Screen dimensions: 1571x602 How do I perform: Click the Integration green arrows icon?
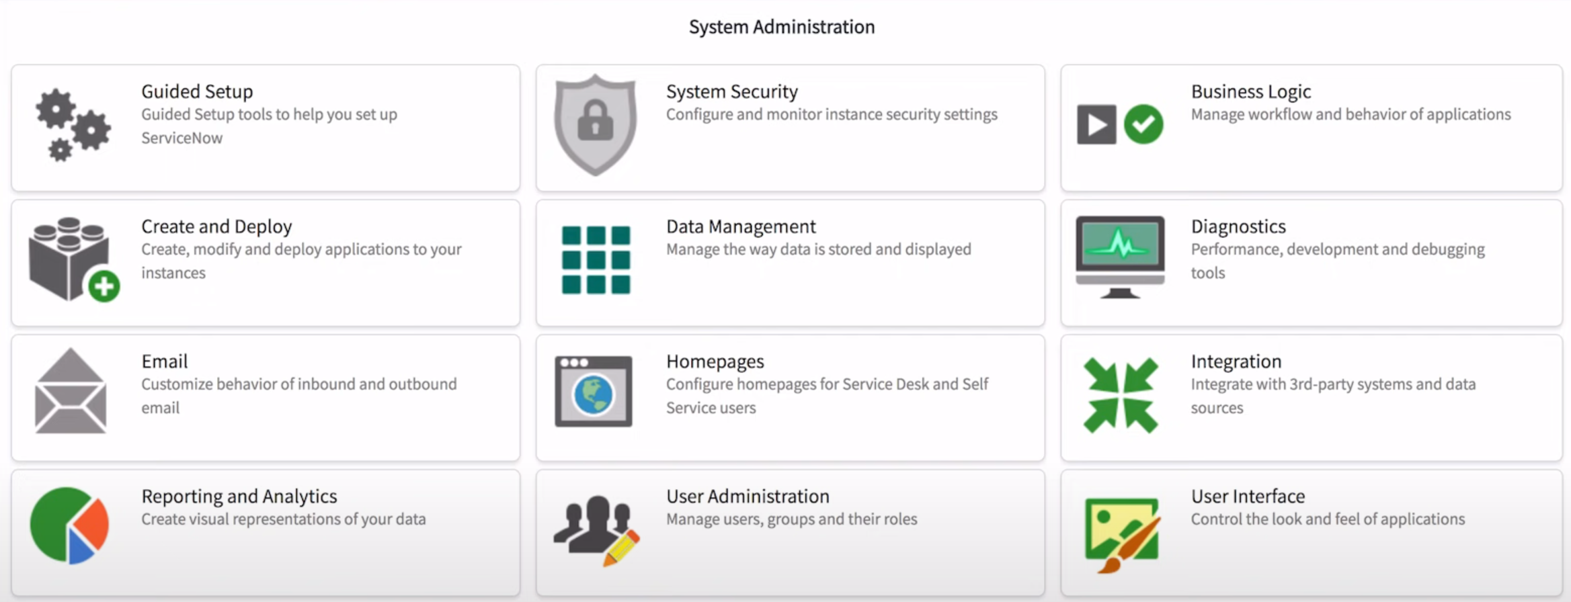coord(1121,395)
